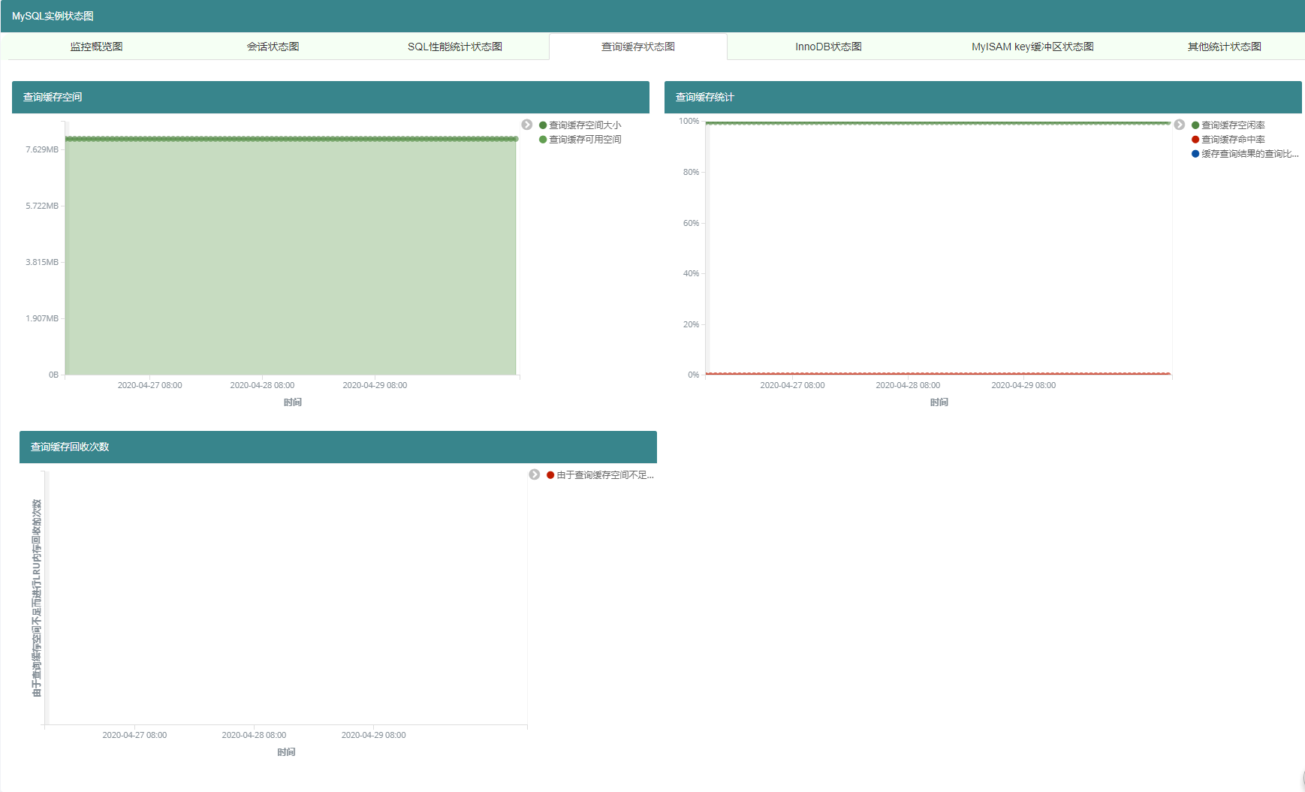
Task: Collapse the legend arrow in 查询缓存空间 chart
Action: coord(527,125)
